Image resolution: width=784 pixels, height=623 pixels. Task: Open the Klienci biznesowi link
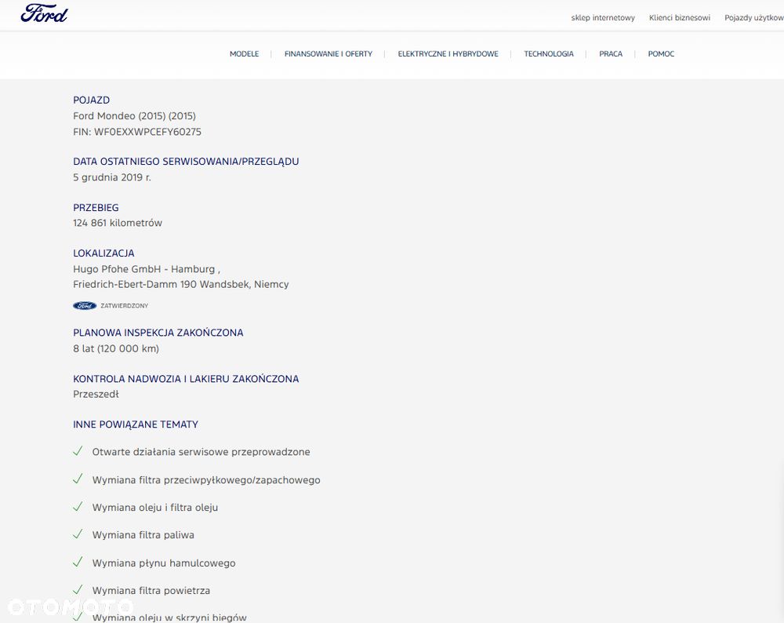pyautogui.click(x=680, y=18)
